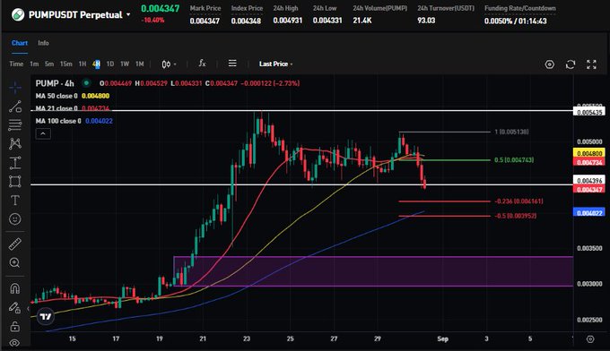Open the emoji icons tool
Viewport: 610px width, 351px height.
[x=15, y=219]
